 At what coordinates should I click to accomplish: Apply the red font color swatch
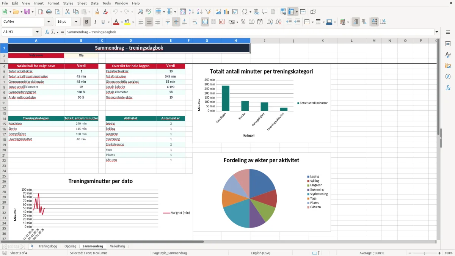116,22
